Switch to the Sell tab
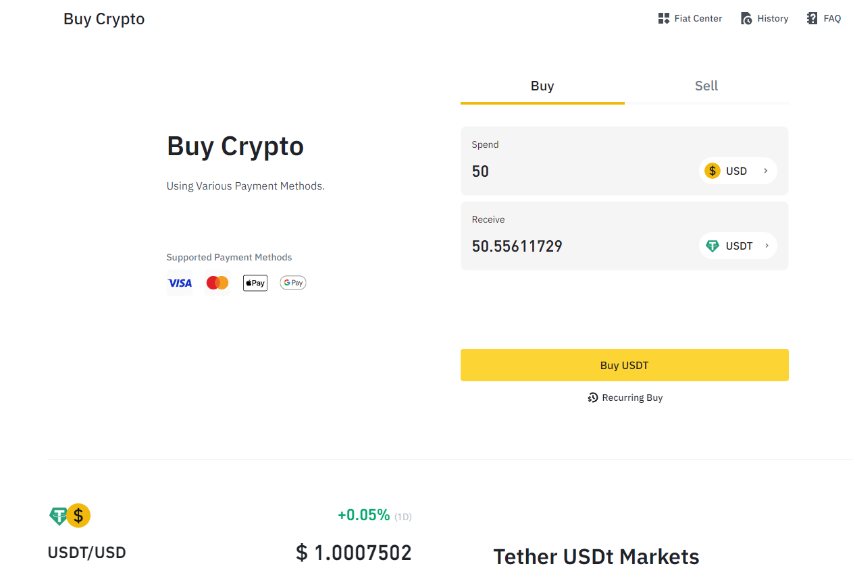Image resolution: width=853 pixels, height=585 pixels. [x=706, y=86]
